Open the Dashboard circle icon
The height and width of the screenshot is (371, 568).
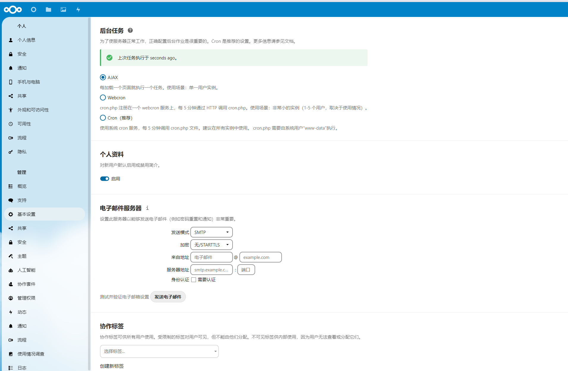point(34,10)
